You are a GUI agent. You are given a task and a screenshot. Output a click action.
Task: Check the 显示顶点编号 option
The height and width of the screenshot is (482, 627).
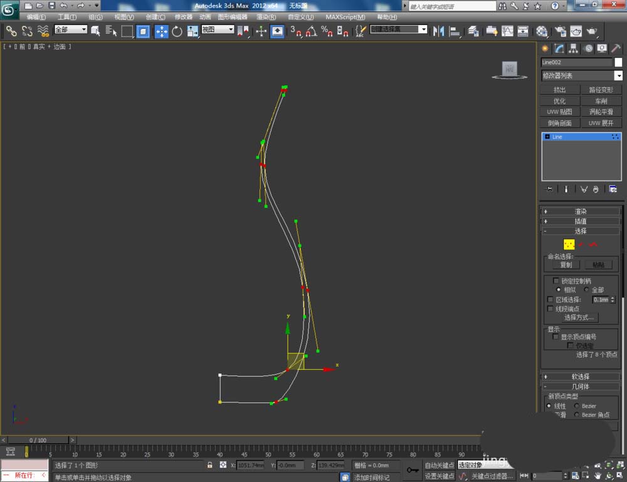point(556,336)
